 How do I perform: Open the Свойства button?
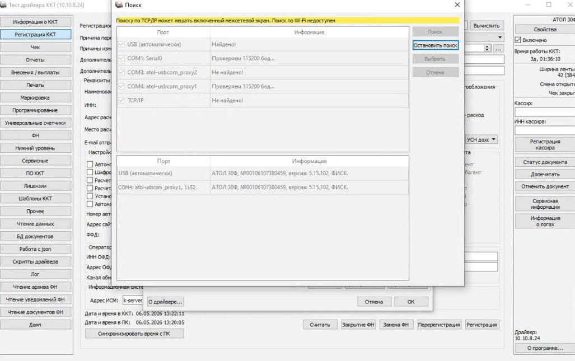point(545,29)
